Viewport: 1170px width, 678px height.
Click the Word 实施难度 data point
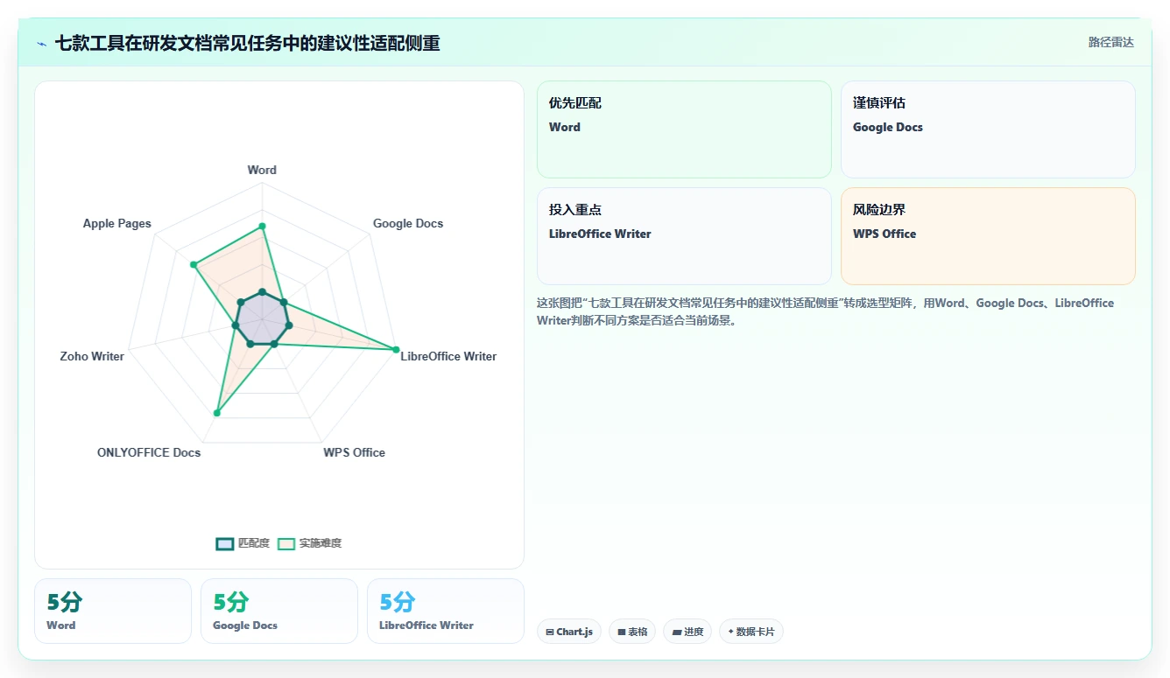(x=262, y=227)
